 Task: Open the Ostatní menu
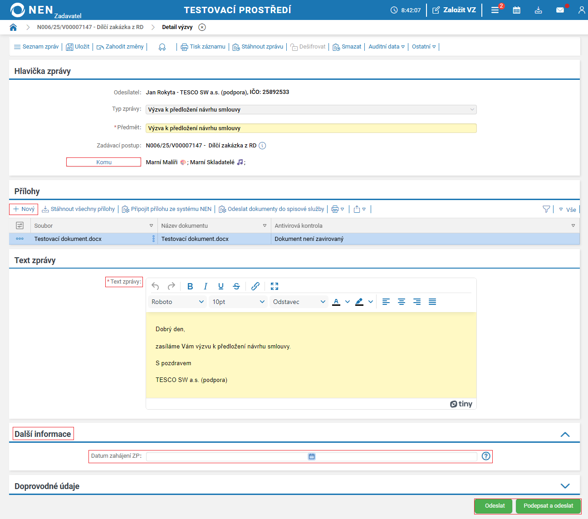coord(424,47)
